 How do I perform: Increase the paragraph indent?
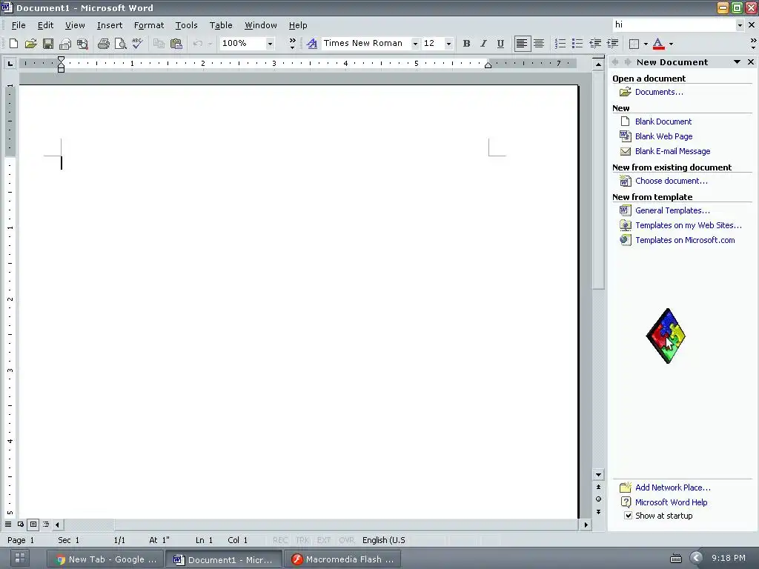612,44
